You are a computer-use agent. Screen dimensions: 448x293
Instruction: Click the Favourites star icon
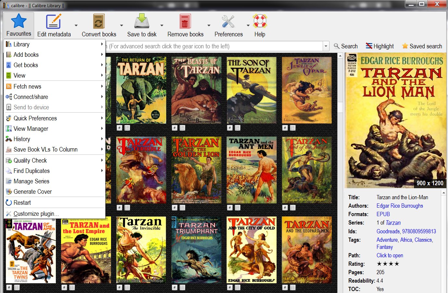click(x=19, y=21)
